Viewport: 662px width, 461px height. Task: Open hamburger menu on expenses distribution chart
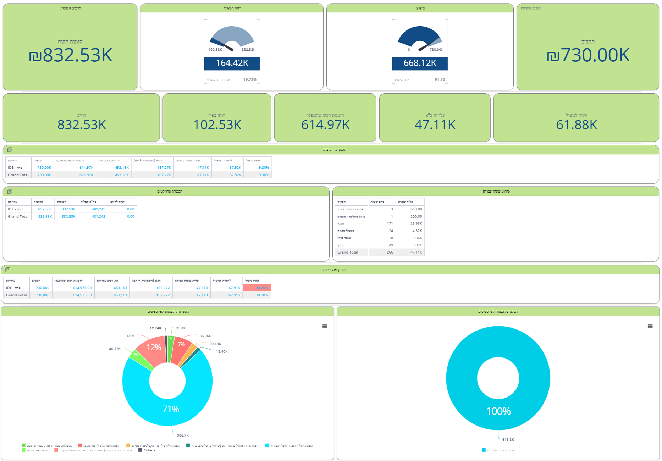[x=325, y=327]
